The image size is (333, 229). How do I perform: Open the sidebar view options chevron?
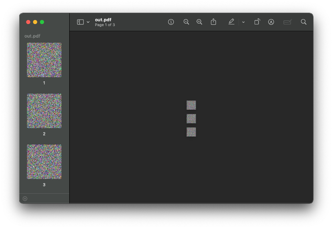(x=88, y=22)
